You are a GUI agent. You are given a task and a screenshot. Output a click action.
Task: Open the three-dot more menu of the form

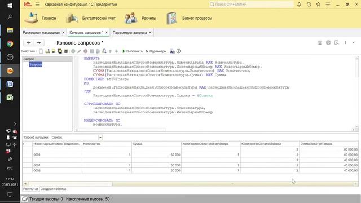point(345,43)
